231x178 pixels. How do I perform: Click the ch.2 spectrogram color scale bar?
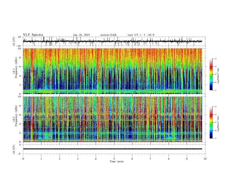pos(211,122)
